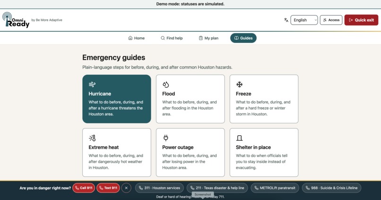Call 211 Texas disaster & help line
Screen dimensions: 381x200
(217, 188)
